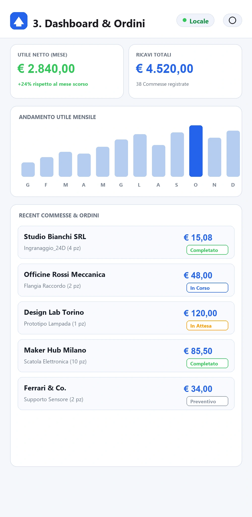Open the Officine Rossi Meccanica order name
This screenshot has width=252, height=517.
point(65,274)
